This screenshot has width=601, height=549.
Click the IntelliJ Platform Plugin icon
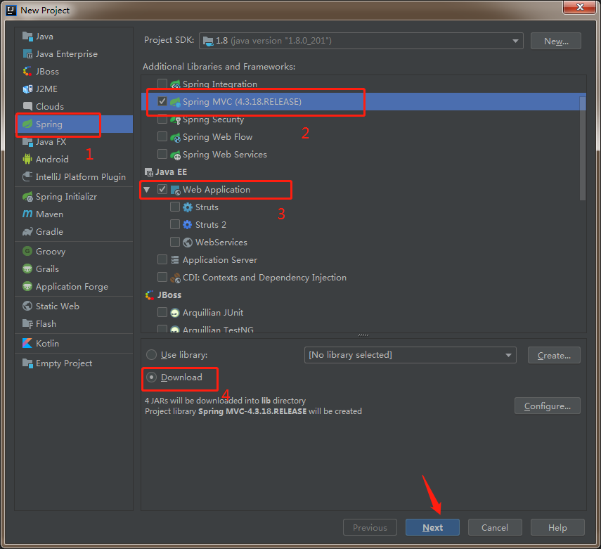[27, 176]
